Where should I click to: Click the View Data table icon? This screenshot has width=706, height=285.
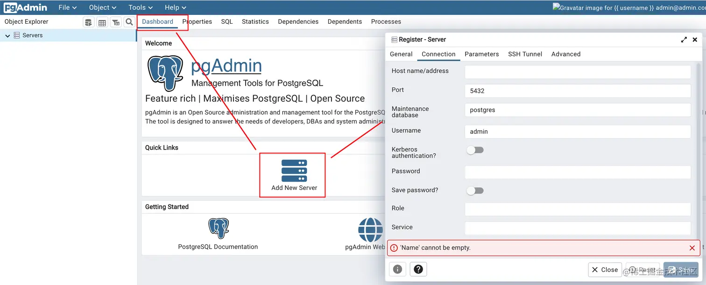coord(102,22)
